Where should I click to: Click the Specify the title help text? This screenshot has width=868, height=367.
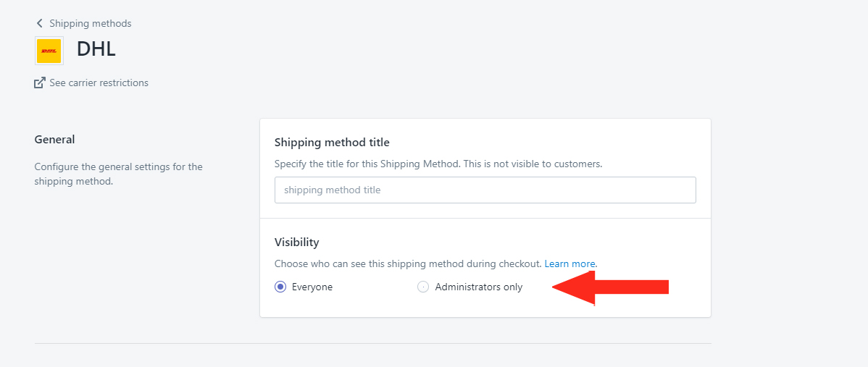tap(438, 164)
